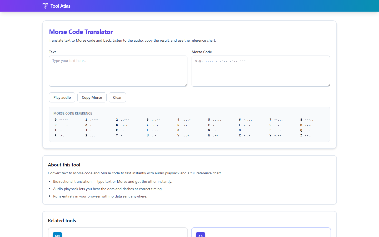Click the Translate text to Morse description line

pyautogui.click(x=132, y=40)
